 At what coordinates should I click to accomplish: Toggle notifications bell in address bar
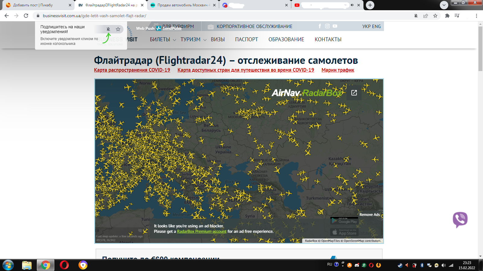(416, 16)
